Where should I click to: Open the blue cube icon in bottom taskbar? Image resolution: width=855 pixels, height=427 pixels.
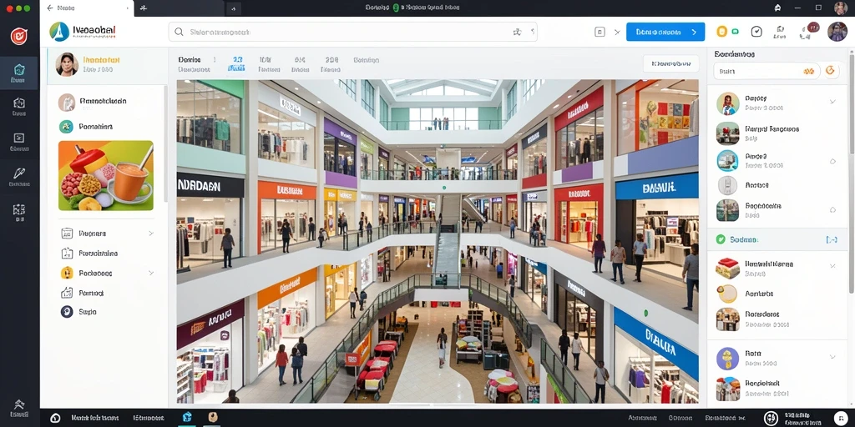click(187, 417)
